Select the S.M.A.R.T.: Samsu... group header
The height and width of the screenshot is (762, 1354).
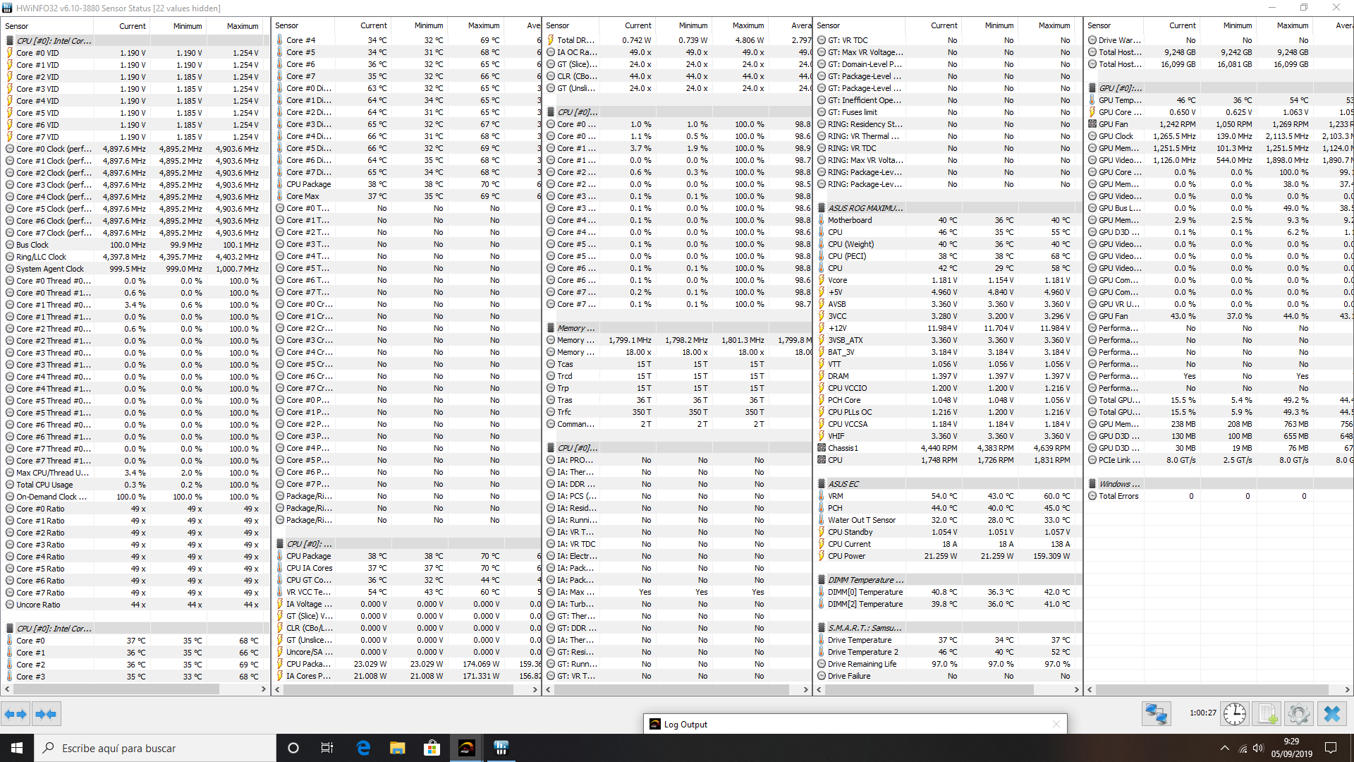coord(865,628)
